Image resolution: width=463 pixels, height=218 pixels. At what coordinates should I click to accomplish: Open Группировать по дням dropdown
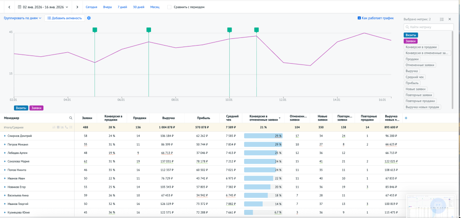tap(23, 18)
